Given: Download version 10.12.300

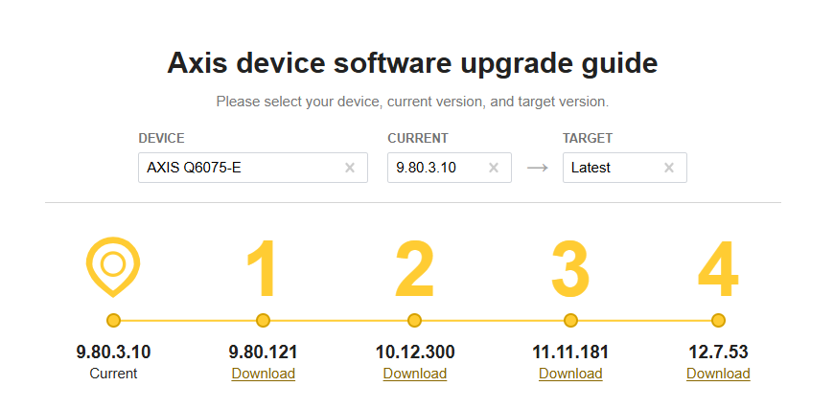Looking at the screenshot, I should tap(415, 374).
